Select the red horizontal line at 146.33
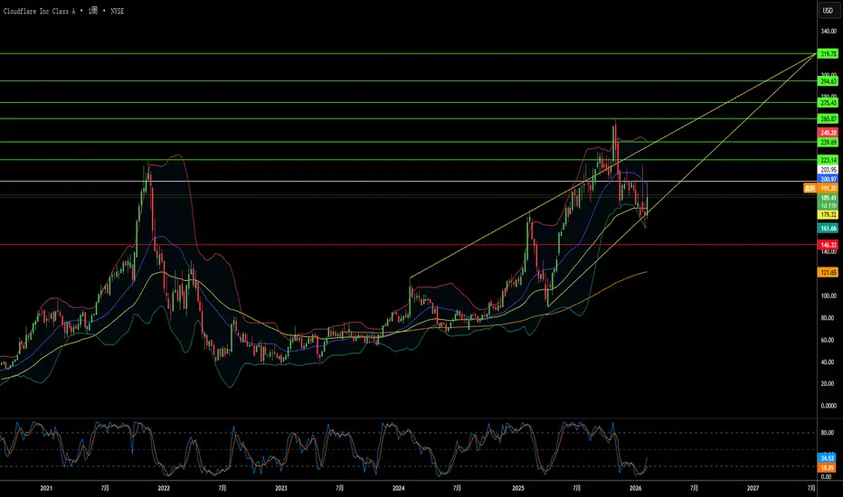 click(x=409, y=245)
